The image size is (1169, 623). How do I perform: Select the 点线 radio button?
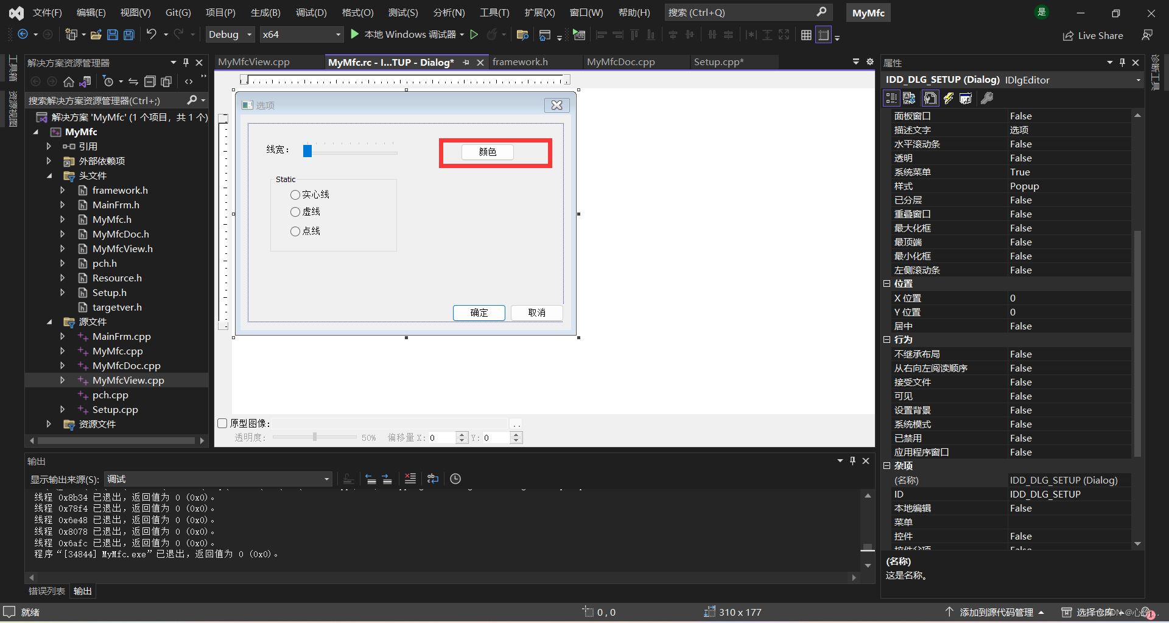pyautogui.click(x=295, y=231)
